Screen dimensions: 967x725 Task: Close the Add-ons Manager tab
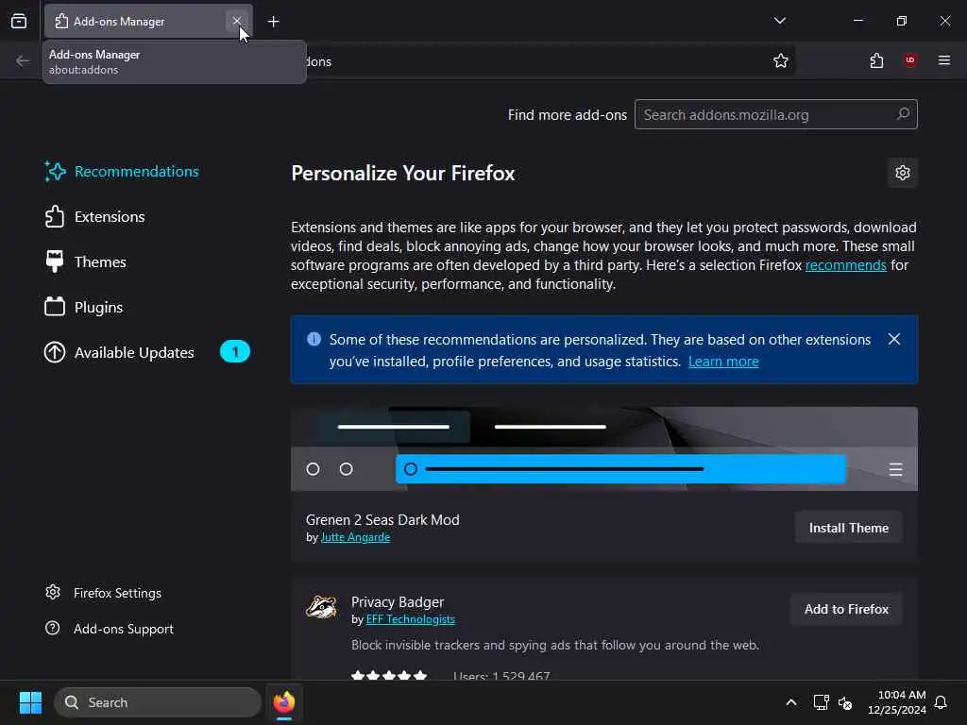[237, 21]
